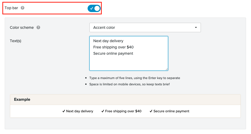Place cursor on 'Secure online payment' textarea line
This screenshot has width=251, height=134.
pos(113,53)
